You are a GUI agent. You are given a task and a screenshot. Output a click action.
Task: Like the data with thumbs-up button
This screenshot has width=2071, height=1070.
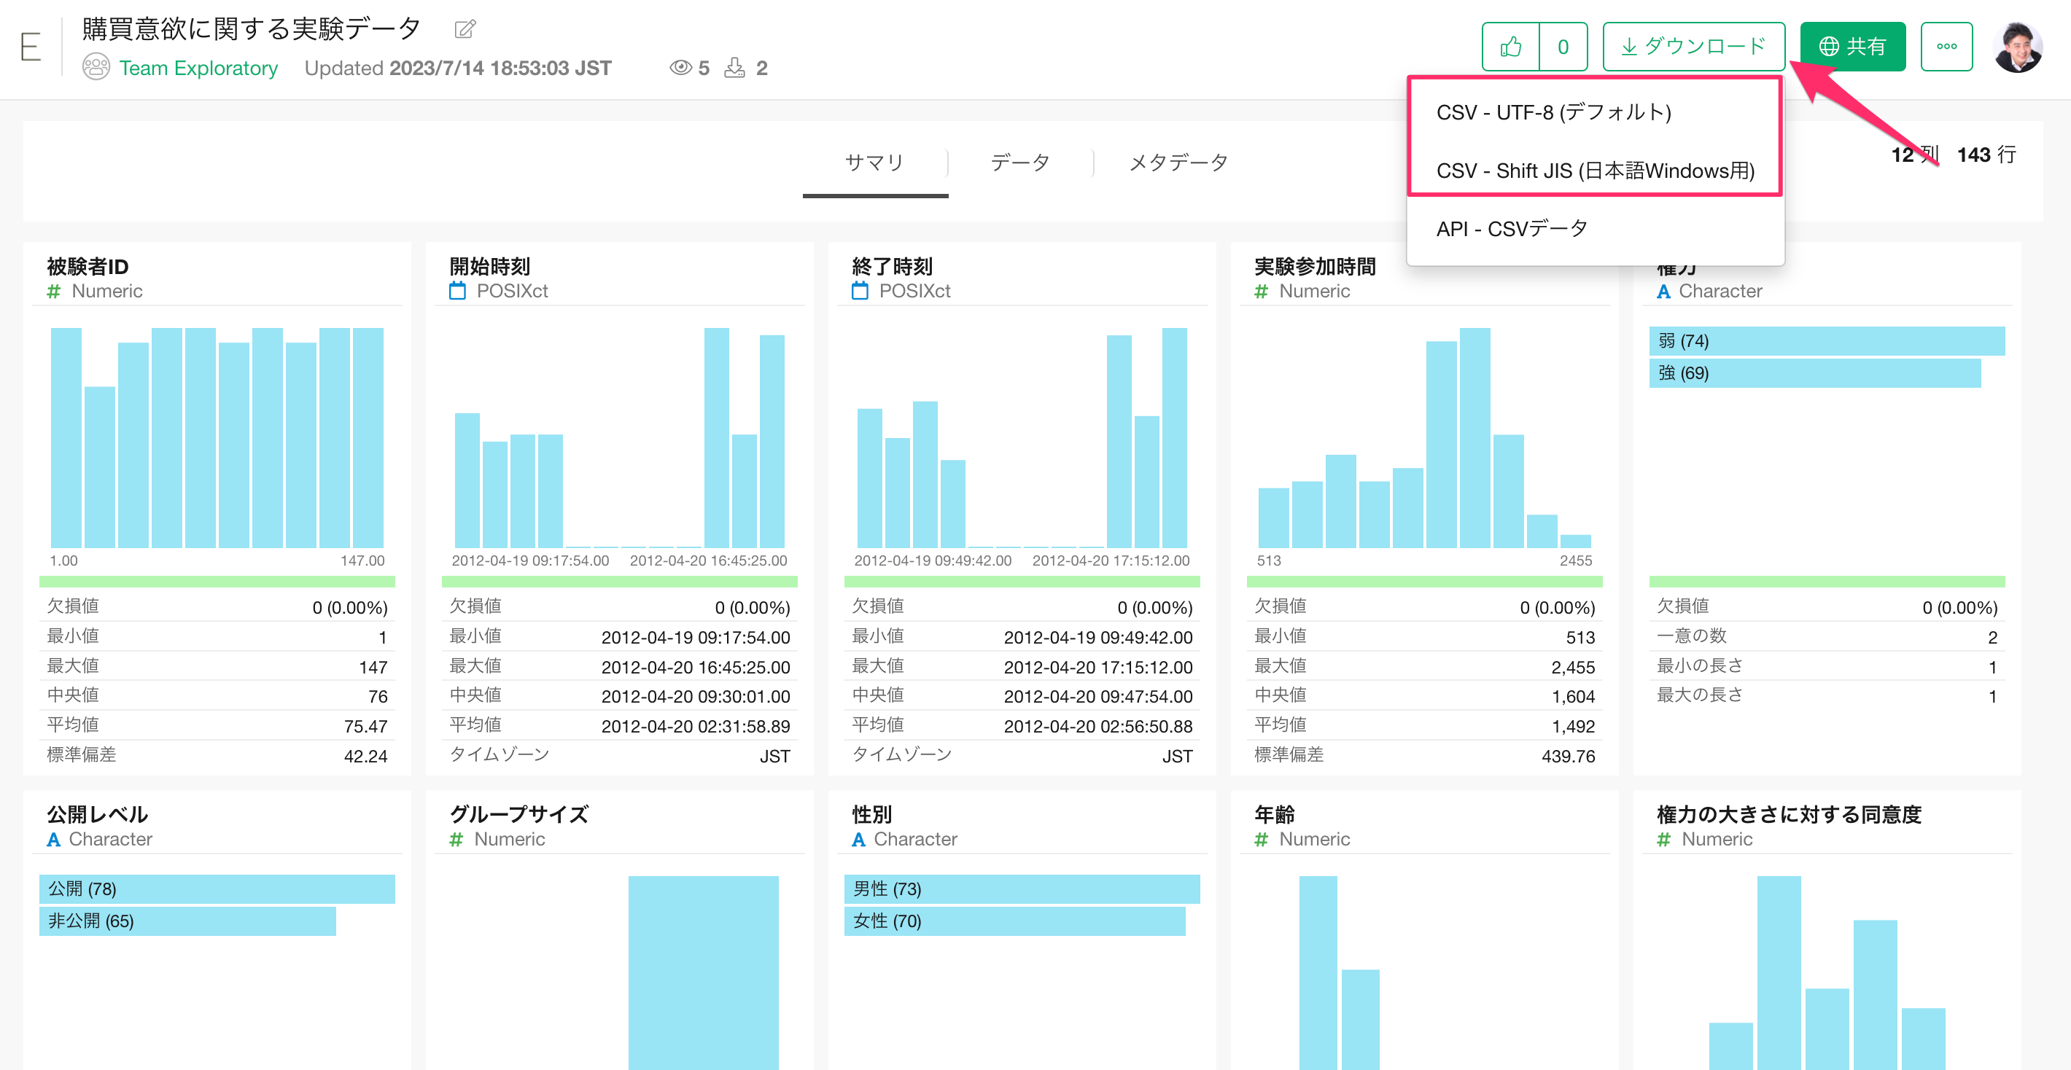[1511, 47]
